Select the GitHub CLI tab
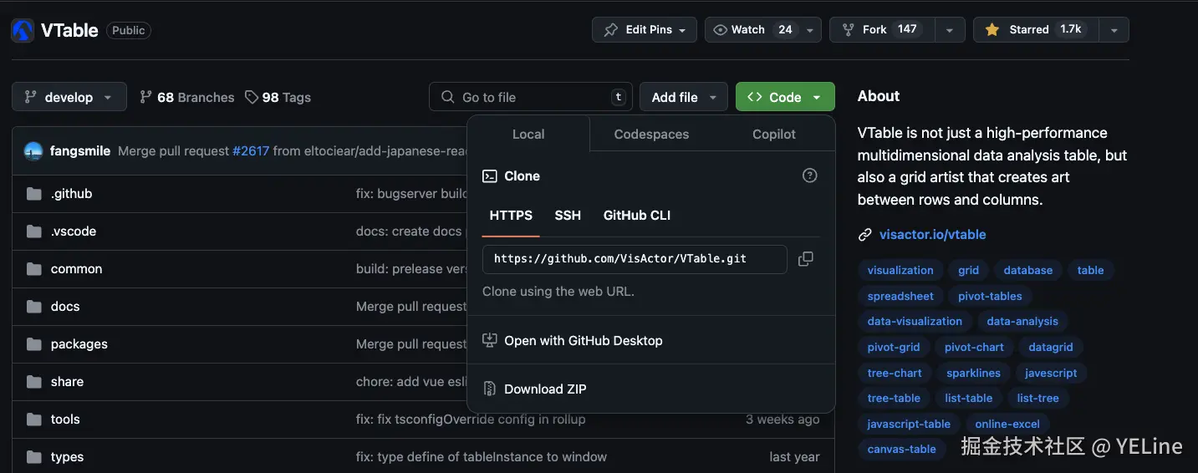 coord(637,216)
